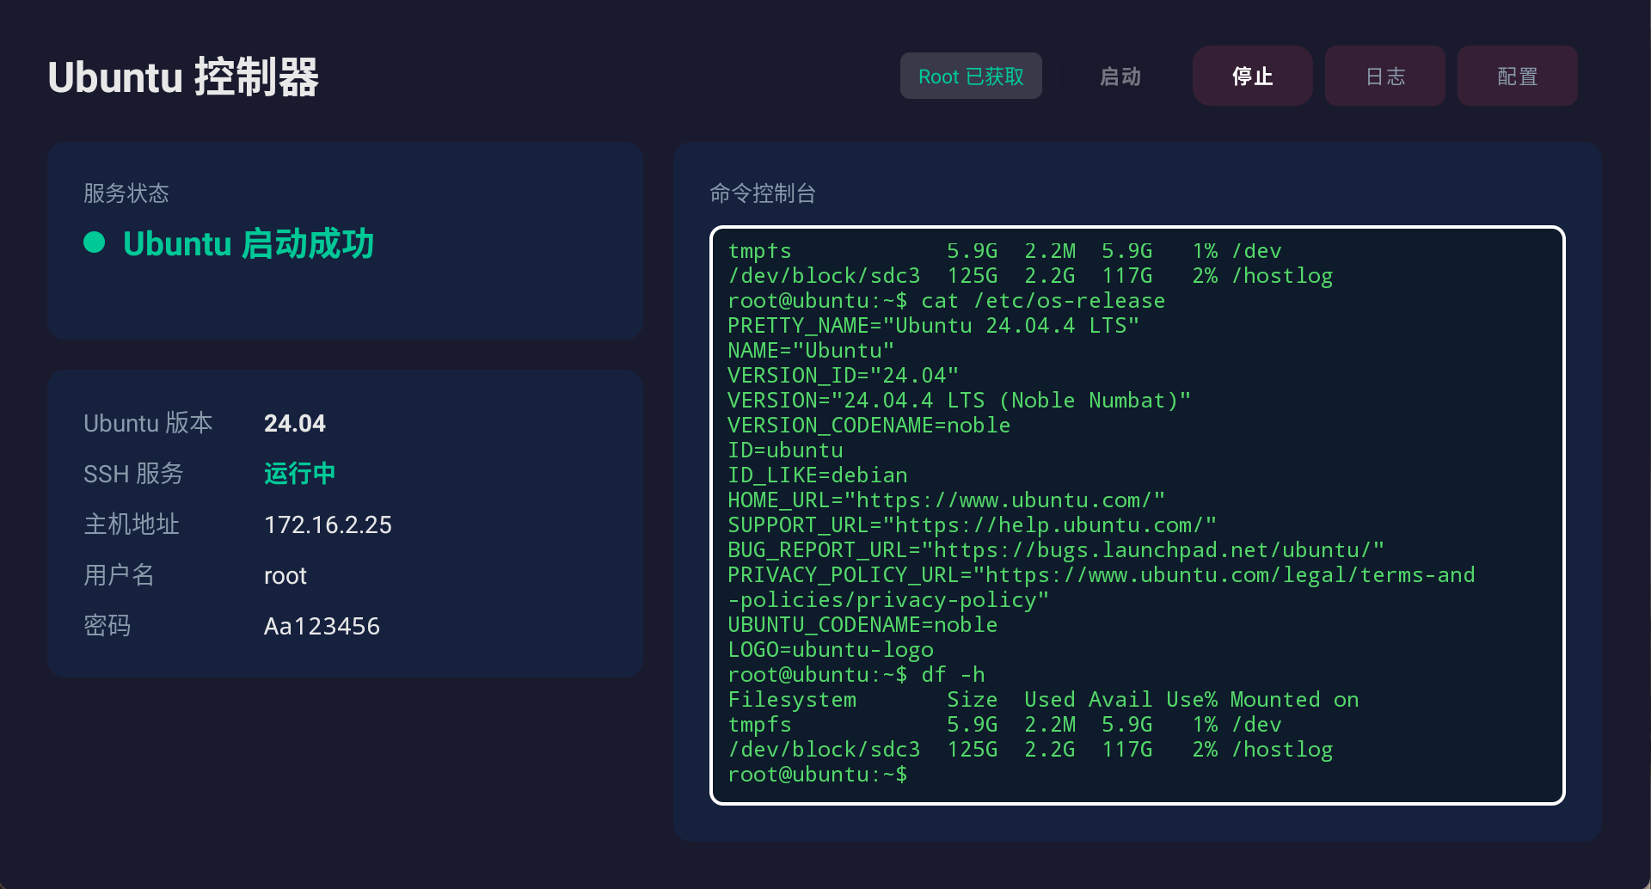Click the 服务状态 label

tap(126, 193)
